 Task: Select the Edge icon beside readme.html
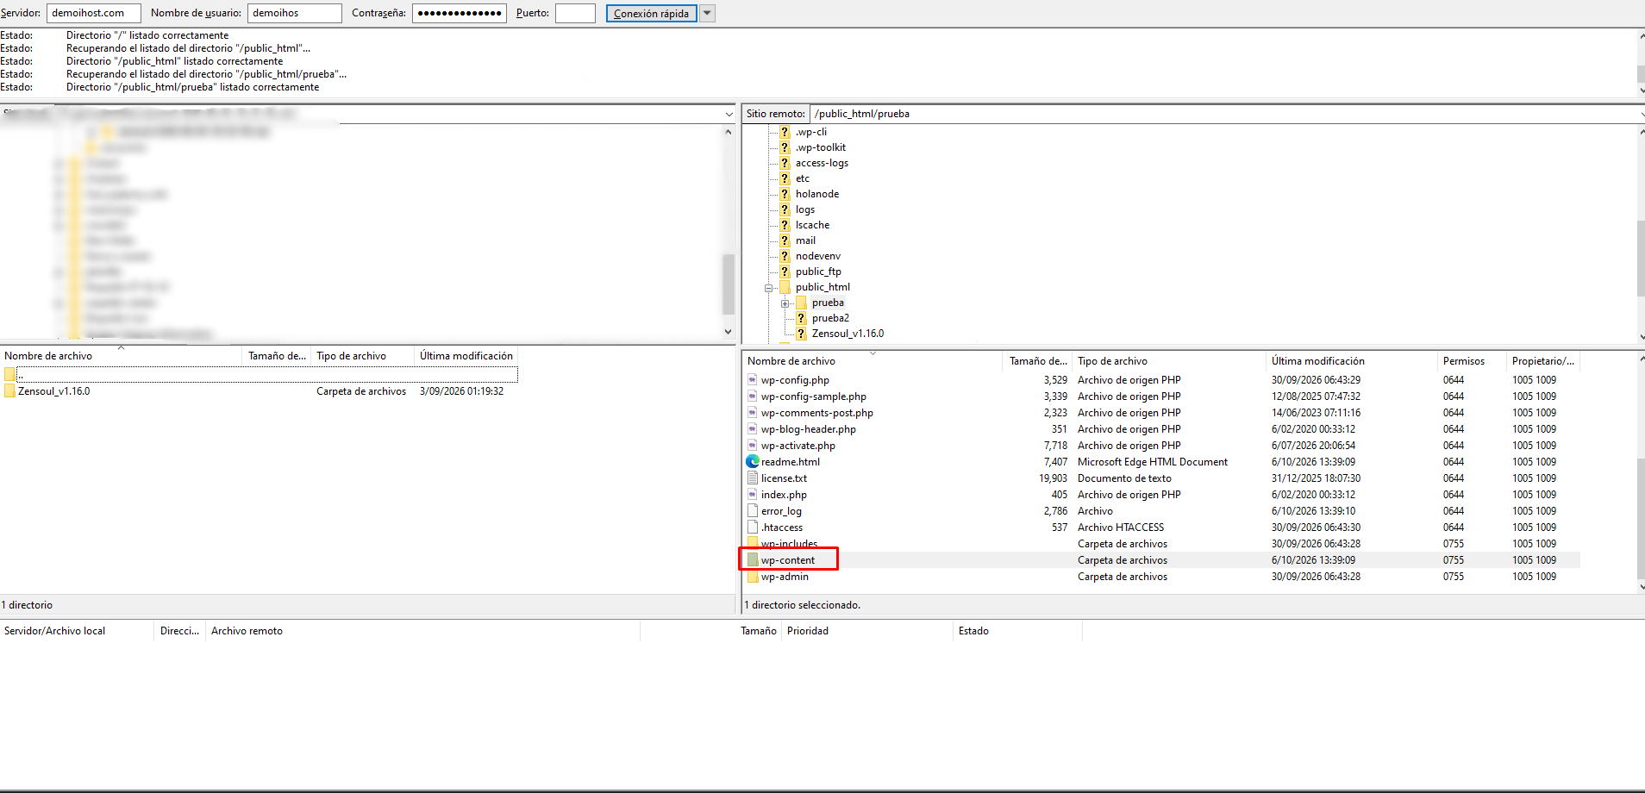tap(753, 462)
